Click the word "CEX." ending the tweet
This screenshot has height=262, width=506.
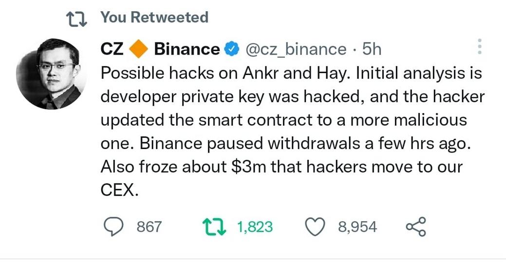(120, 190)
